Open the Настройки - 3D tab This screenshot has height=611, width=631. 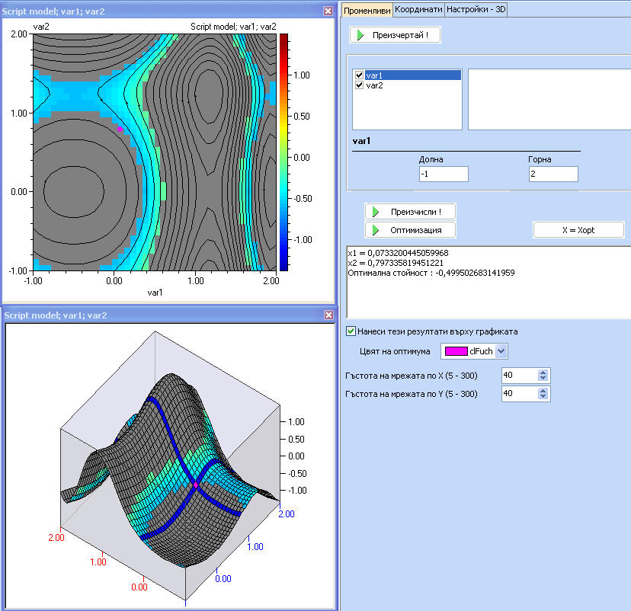coord(476,9)
